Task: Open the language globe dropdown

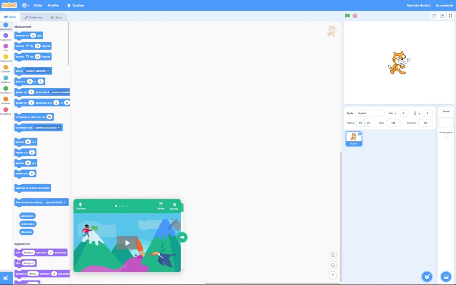Action: tap(25, 5)
